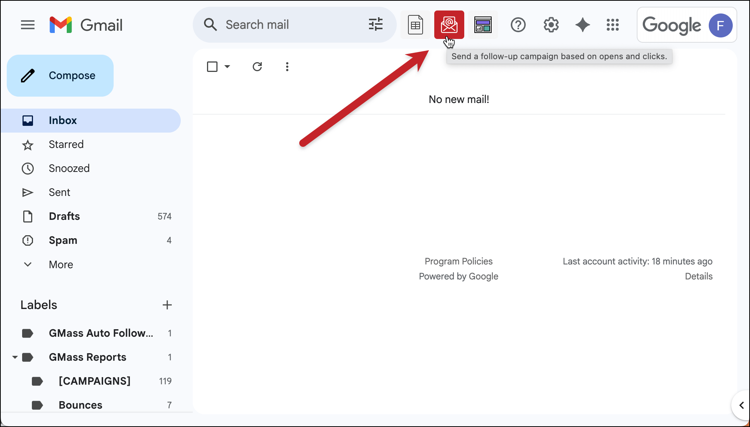Show the side panel arrow

pos(741,405)
